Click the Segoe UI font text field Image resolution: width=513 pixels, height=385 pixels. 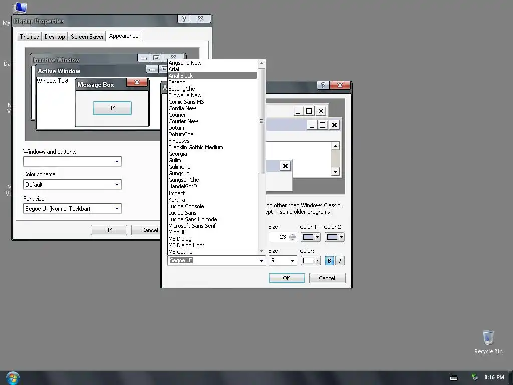(x=212, y=260)
